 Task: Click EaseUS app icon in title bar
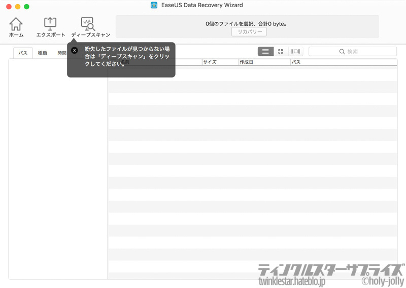tap(154, 5)
